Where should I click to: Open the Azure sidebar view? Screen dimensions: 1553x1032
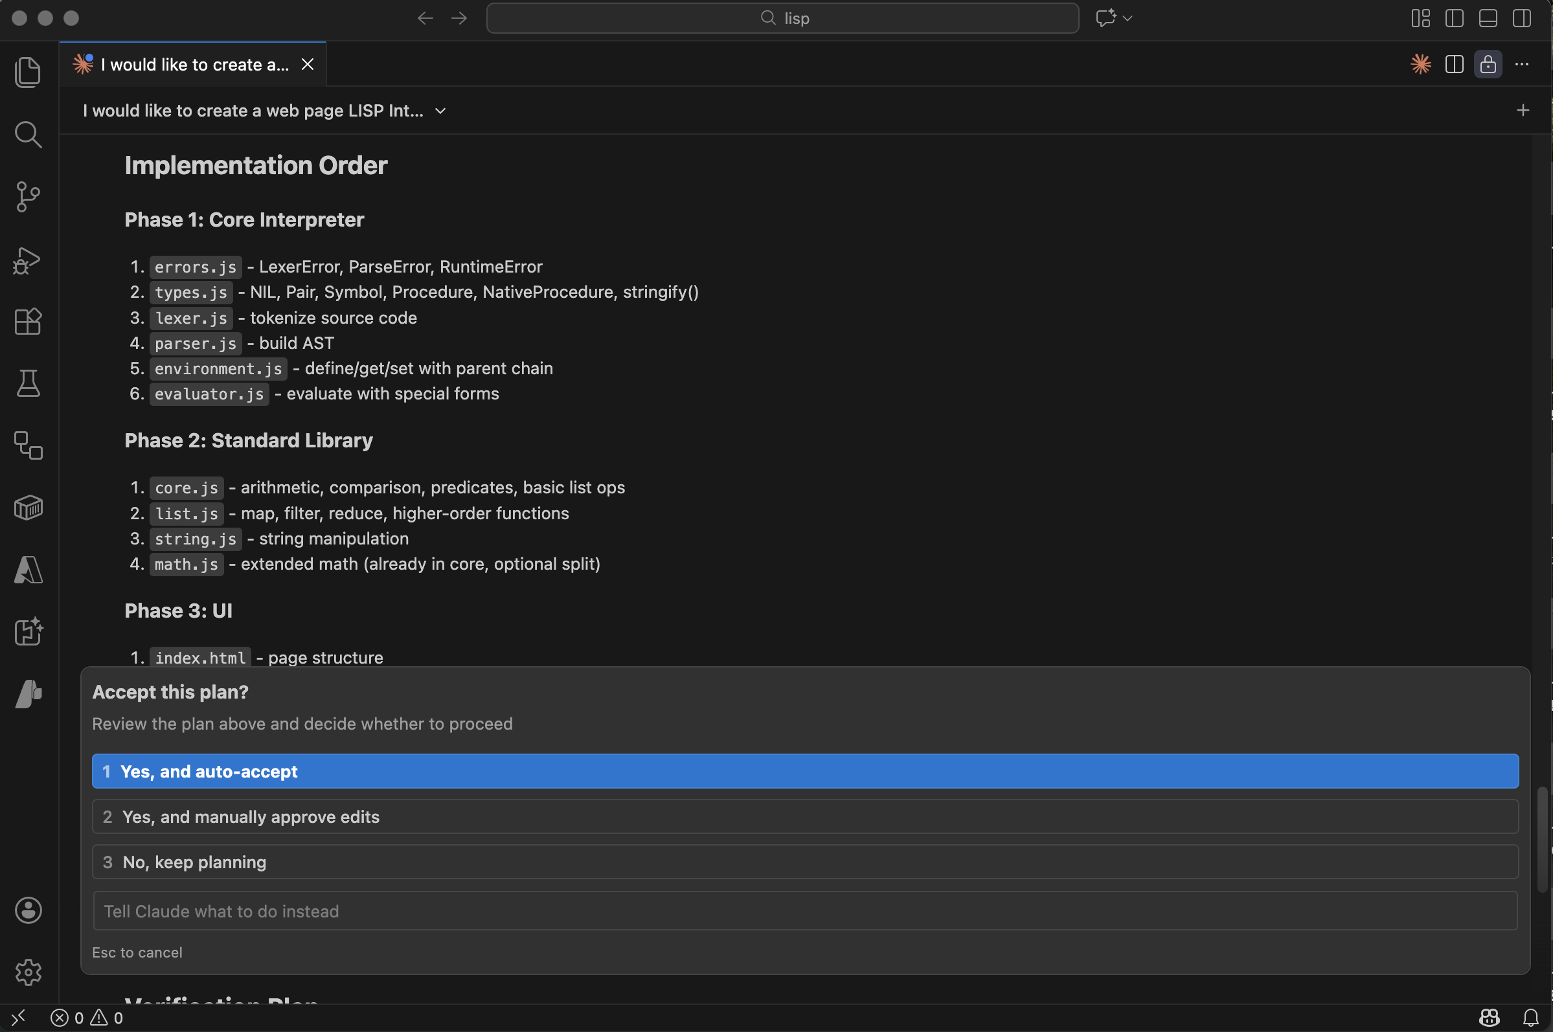(28, 570)
